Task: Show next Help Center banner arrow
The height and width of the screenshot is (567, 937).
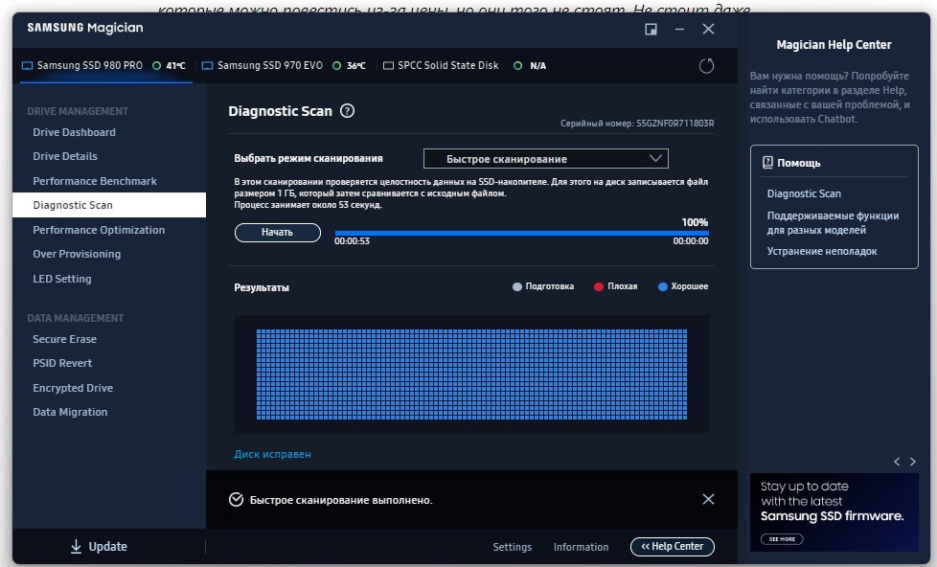Action: (912, 462)
